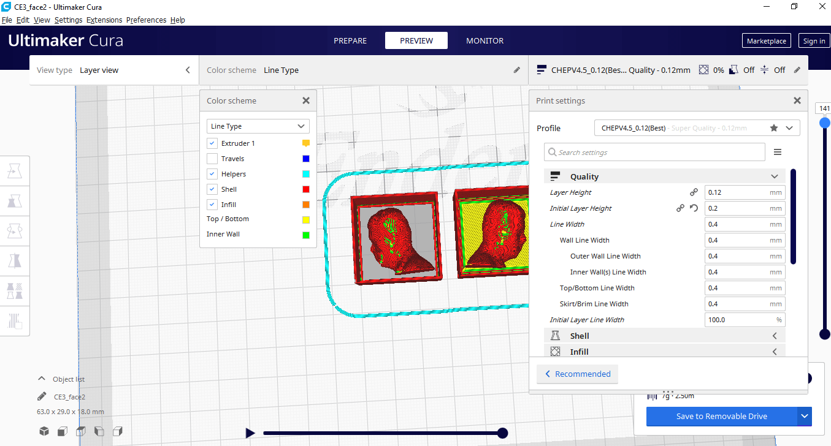Switch to the PREPARE stage tab
The height and width of the screenshot is (446, 831).
[350, 41]
